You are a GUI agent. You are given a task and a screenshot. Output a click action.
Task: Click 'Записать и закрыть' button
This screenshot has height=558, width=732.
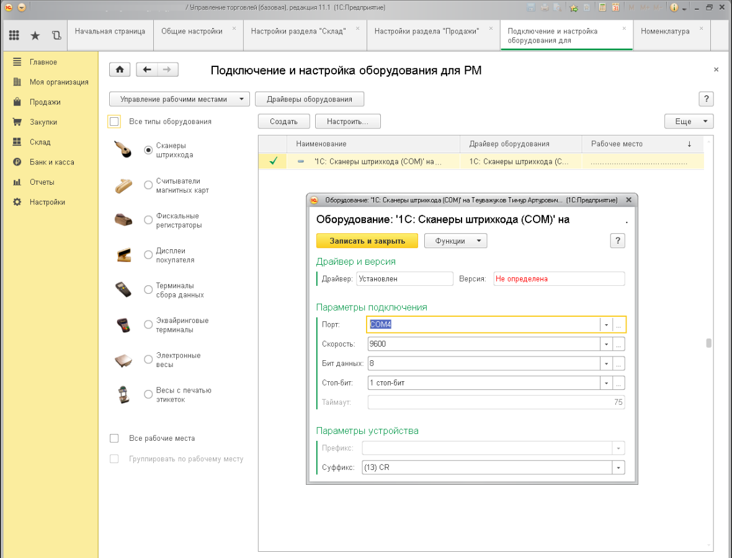click(x=367, y=241)
